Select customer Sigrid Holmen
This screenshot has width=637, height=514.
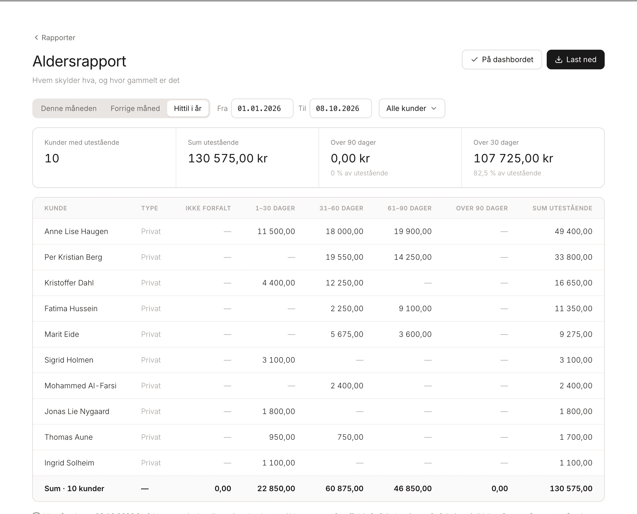69,360
